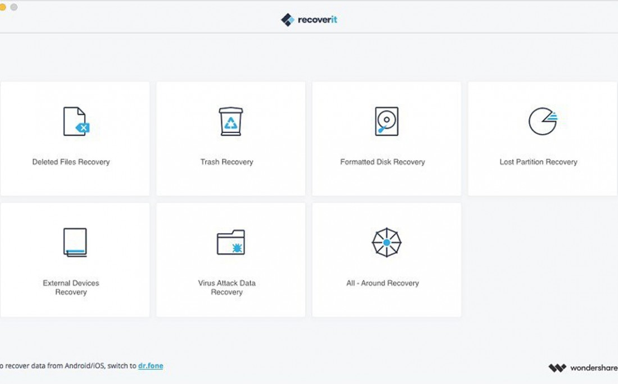Select the Formatted Disk Recovery card
The image size is (618, 384).
(x=386, y=138)
